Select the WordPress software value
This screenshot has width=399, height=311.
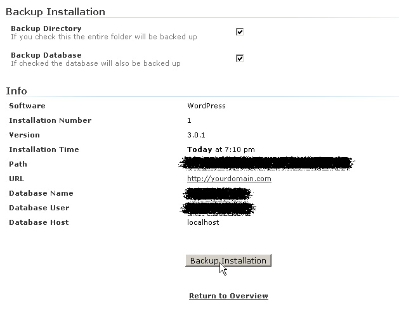(x=206, y=106)
